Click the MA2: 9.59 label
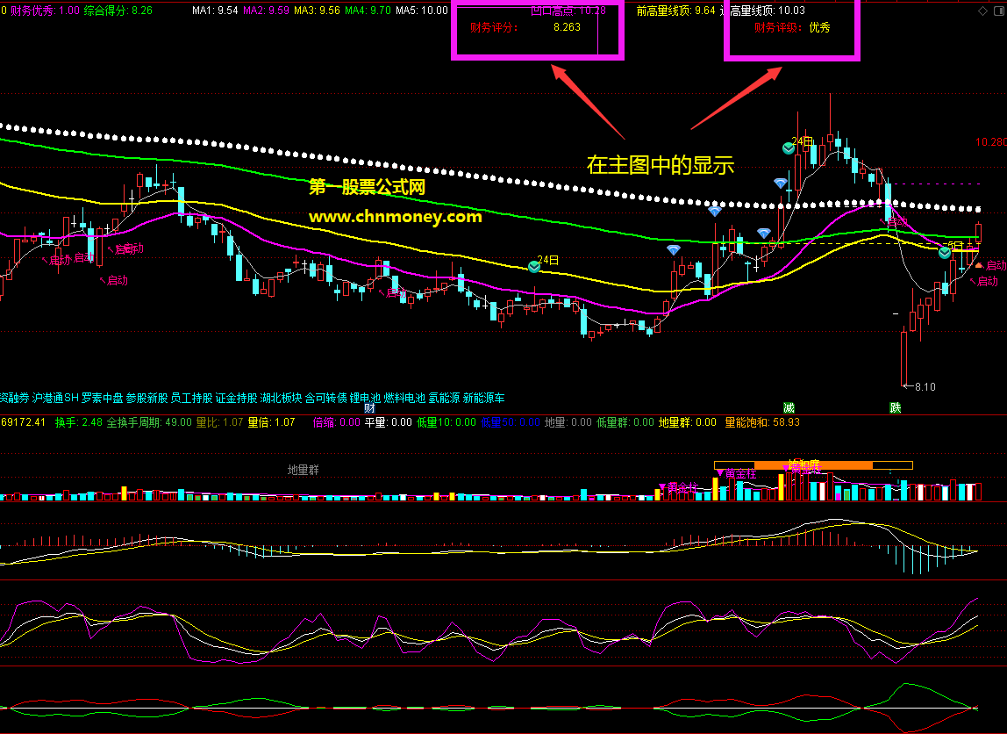This screenshot has height=734, width=1007. coord(266,11)
